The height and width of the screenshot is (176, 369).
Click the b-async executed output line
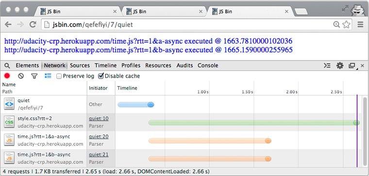coord(148,50)
